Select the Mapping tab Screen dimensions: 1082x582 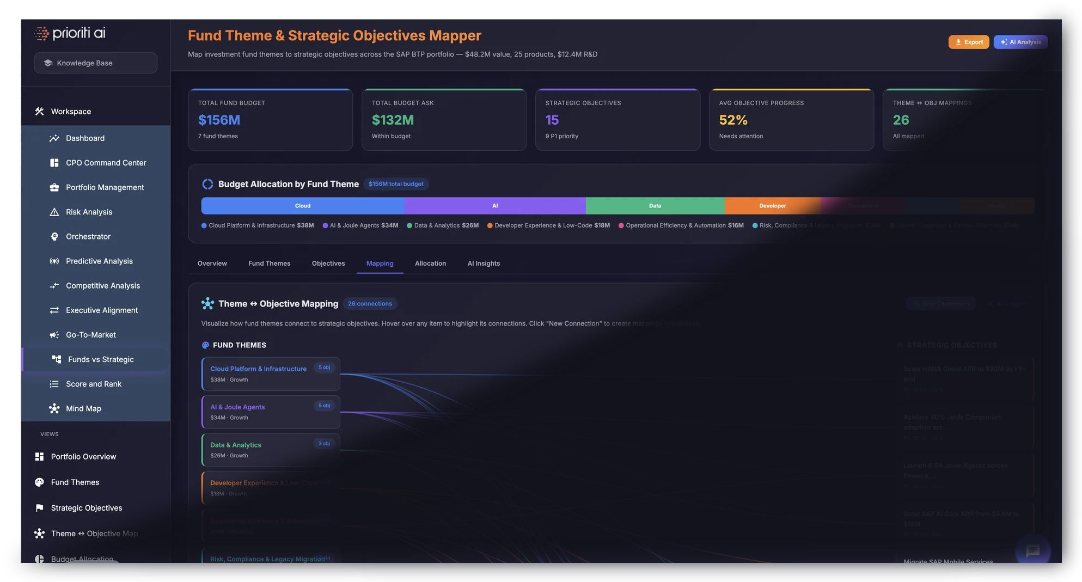380,264
